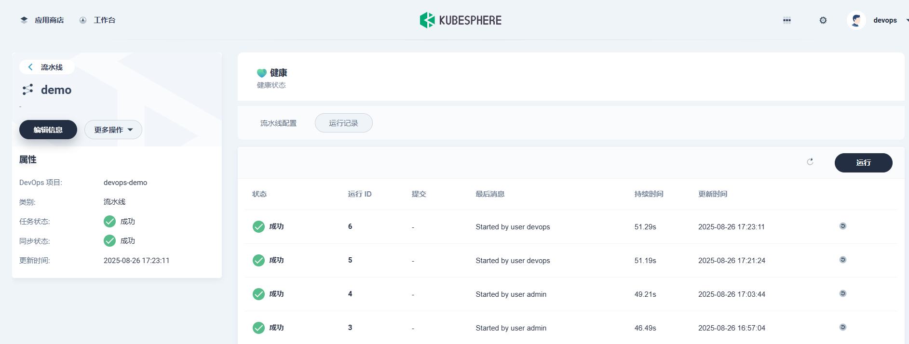Viewport: 909px width, 344px height.
Task: Click the demo pipeline title
Action: pos(56,90)
